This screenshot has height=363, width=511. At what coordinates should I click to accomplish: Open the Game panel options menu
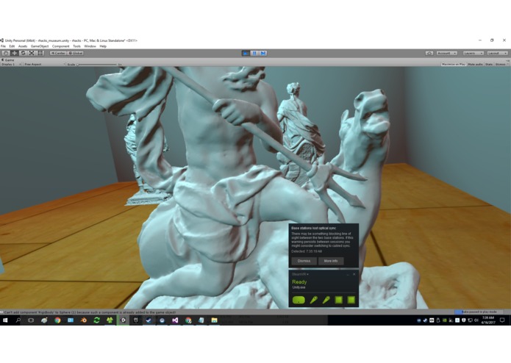coord(508,60)
